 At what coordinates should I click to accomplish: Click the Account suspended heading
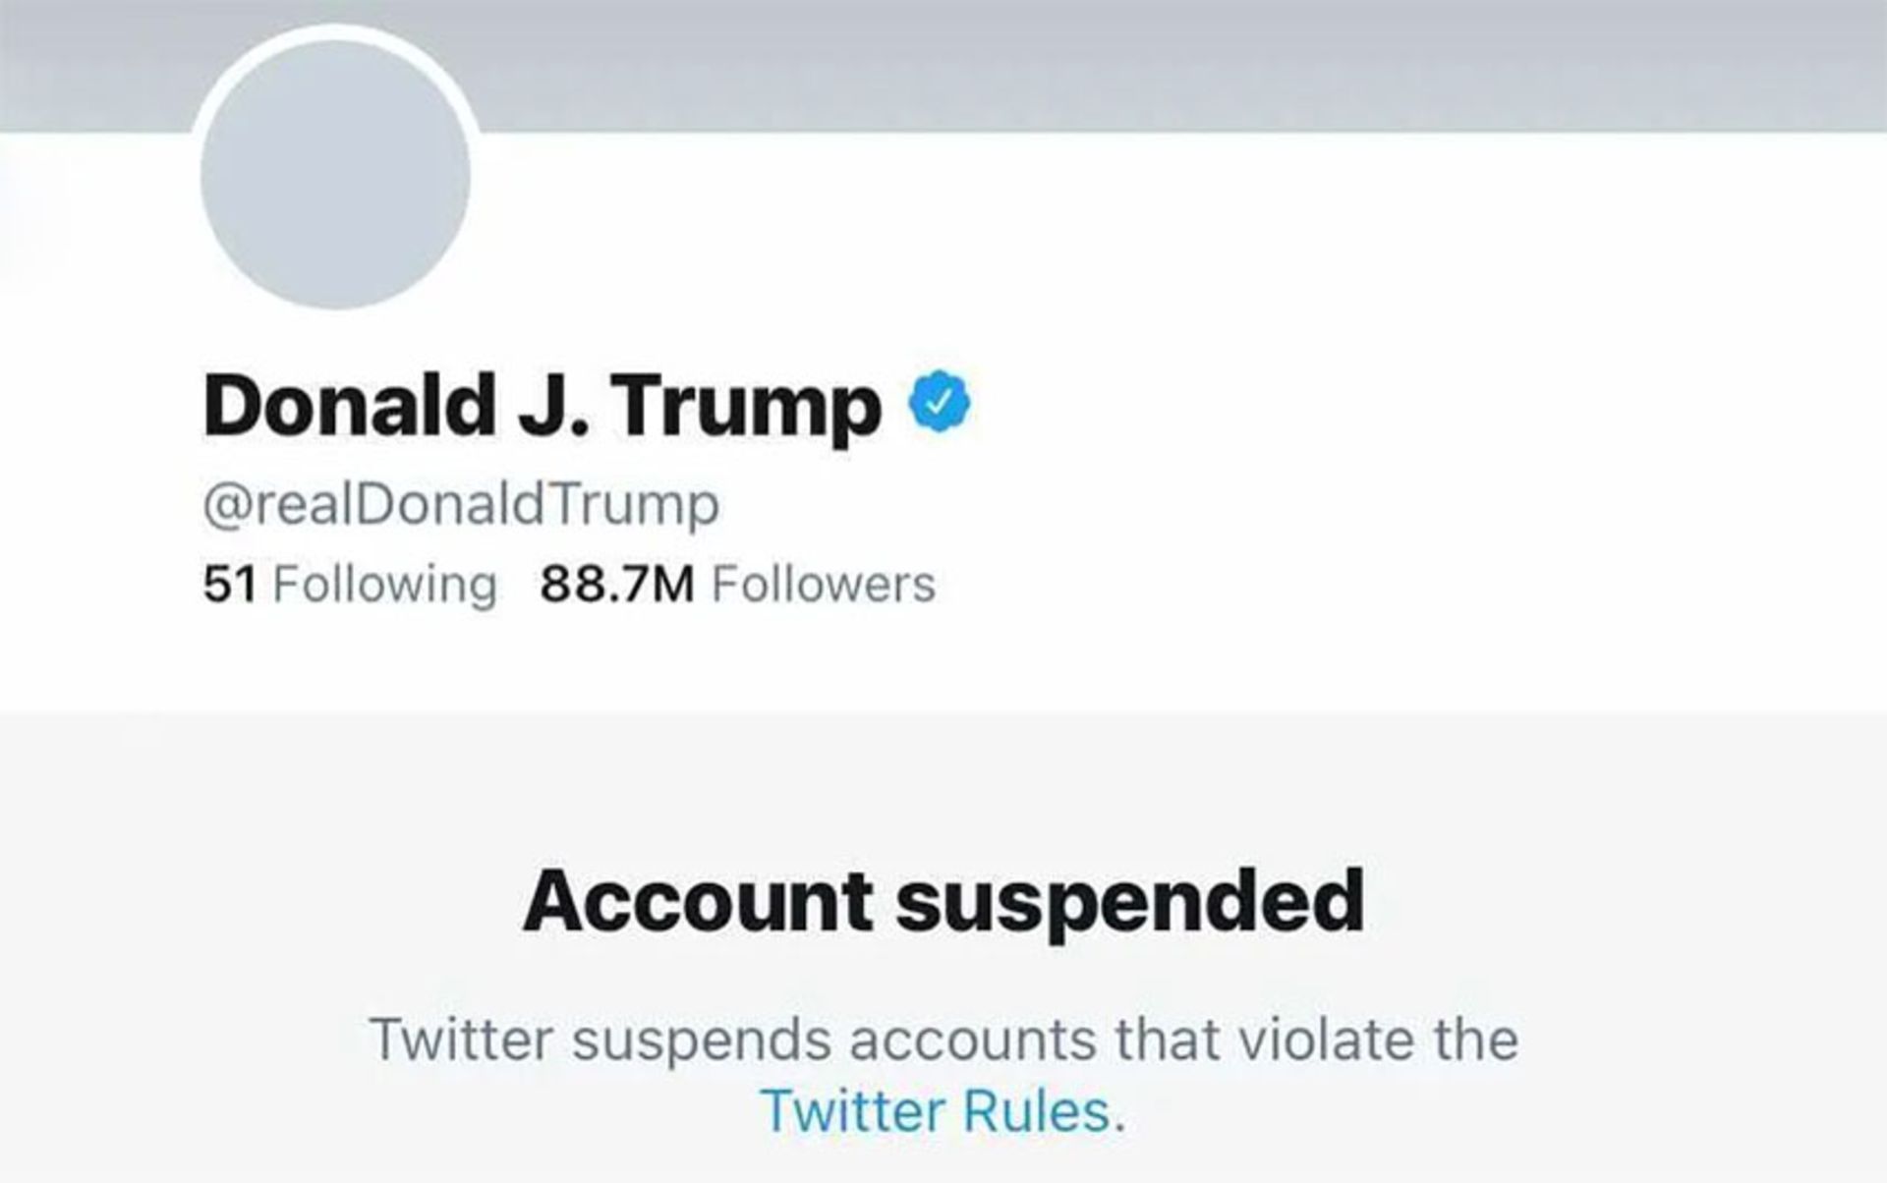point(943,902)
